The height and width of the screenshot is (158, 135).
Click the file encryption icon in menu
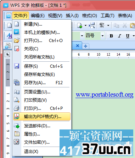17,142
